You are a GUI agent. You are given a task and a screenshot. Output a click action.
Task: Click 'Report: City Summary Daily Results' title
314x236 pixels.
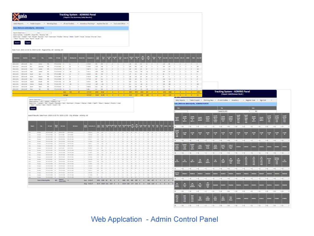pyautogui.click(x=78, y=18)
